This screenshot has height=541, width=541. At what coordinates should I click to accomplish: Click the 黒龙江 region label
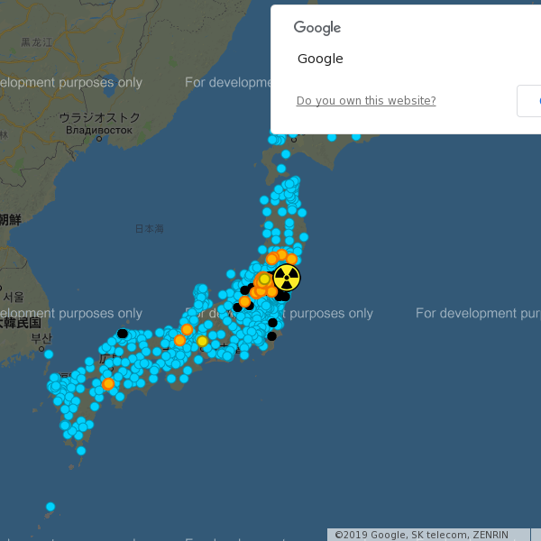[x=37, y=42]
